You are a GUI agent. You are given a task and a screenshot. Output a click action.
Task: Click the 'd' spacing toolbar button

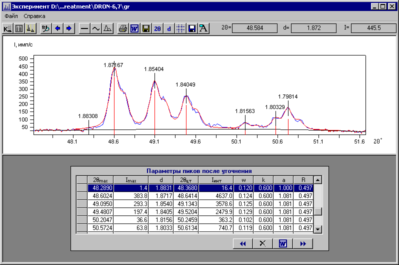[169, 28]
